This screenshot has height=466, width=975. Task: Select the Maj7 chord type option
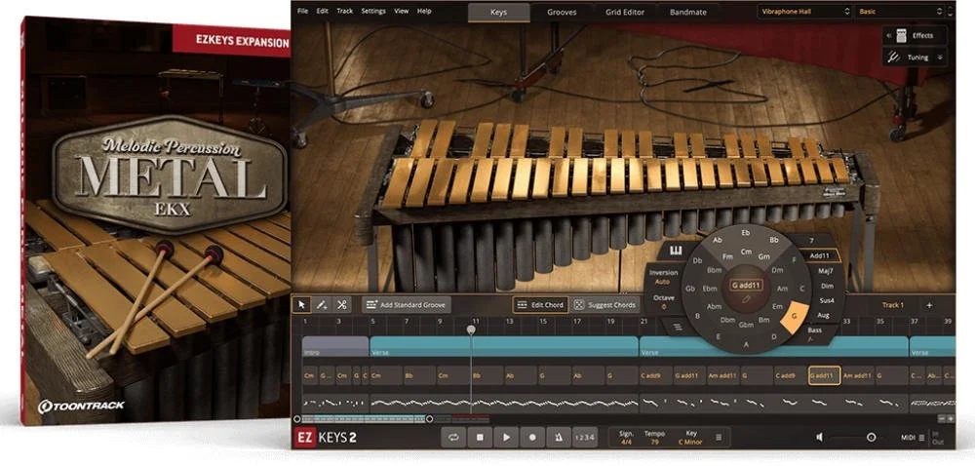pyautogui.click(x=826, y=272)
